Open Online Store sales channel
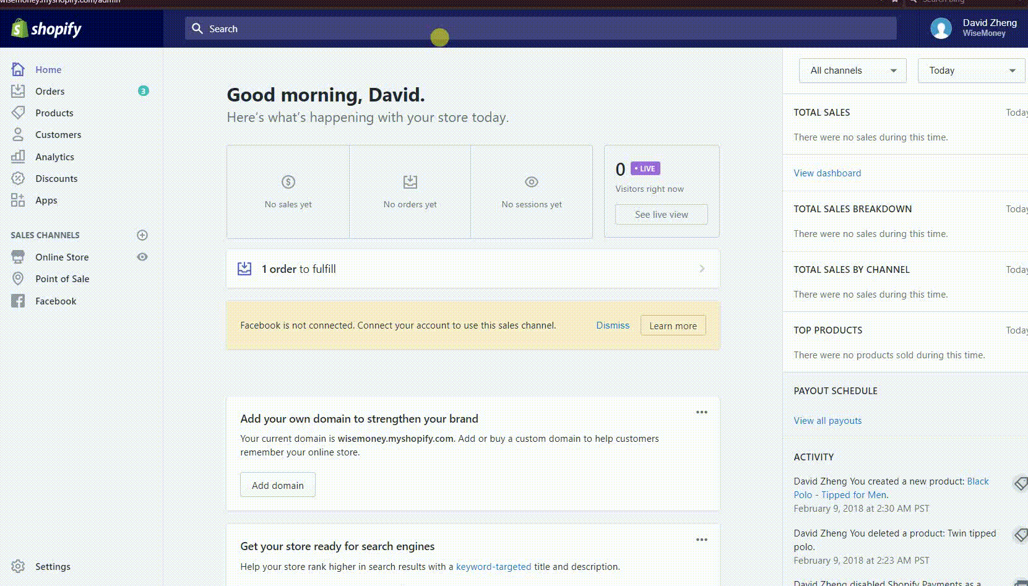 [62, 257]
